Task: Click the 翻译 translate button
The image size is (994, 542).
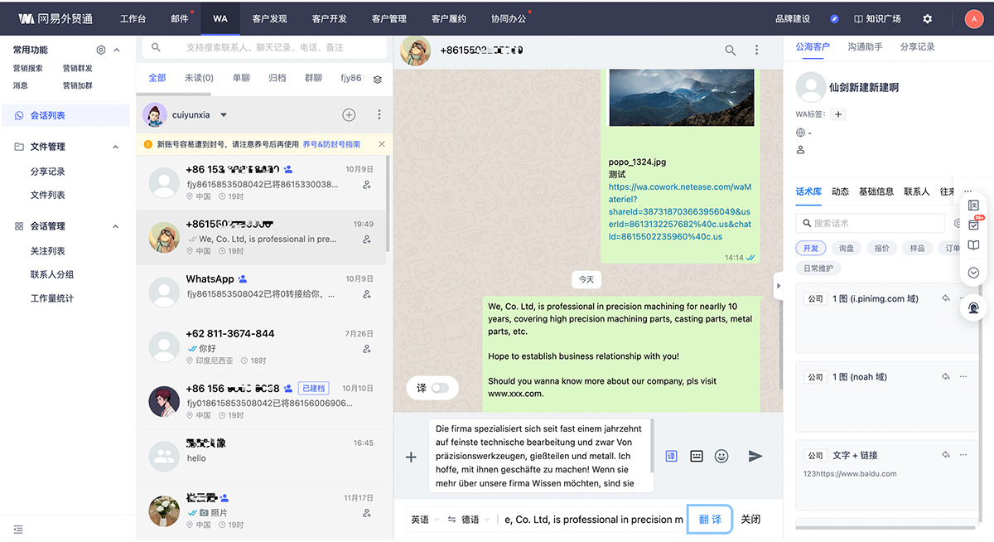Action: coord(710,520)
